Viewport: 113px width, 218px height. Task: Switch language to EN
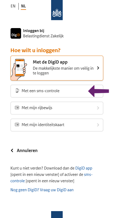[x=13, y=6]
